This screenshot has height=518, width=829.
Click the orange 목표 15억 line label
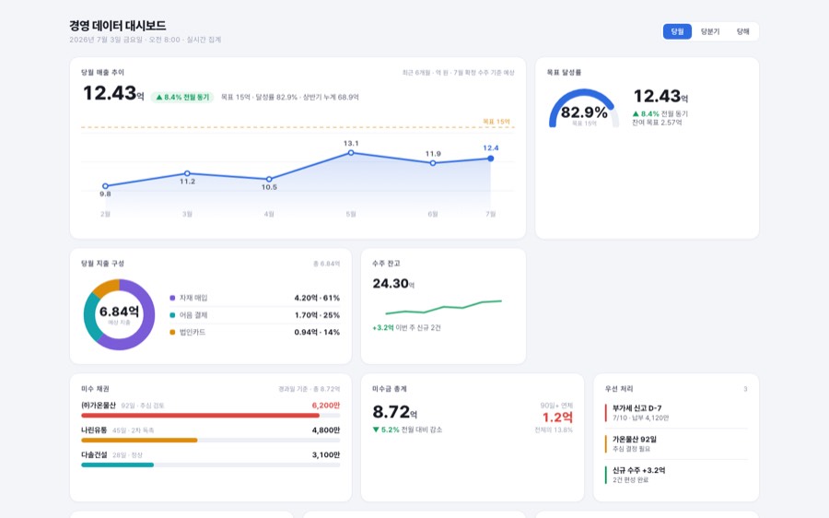[496, 122]
